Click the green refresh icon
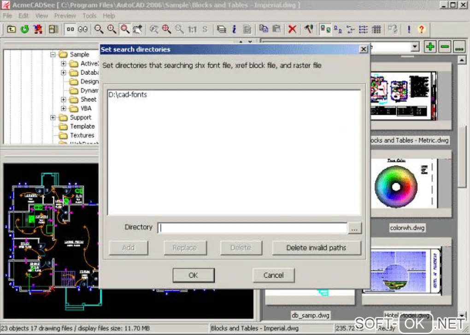470x335 pixels. (24, 29)
